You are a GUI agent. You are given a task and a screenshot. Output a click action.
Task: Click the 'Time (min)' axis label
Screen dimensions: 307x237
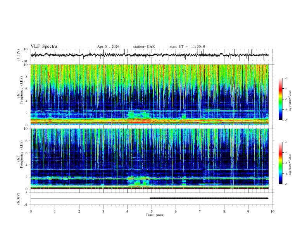(155, 215)
